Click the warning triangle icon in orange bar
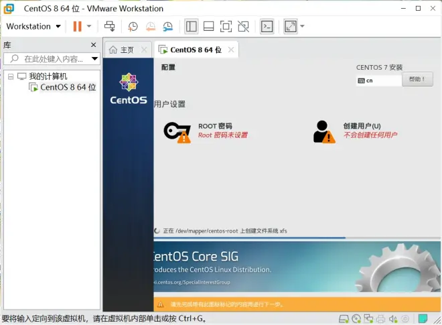This screenshot has width=442, height=325. pos(161,304)
